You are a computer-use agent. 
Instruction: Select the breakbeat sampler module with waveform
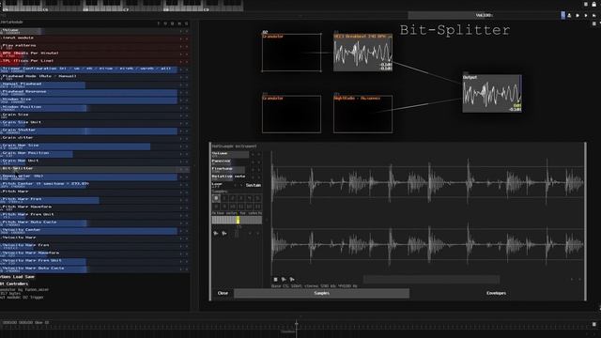pyautogui.click(x=362, y=53)
